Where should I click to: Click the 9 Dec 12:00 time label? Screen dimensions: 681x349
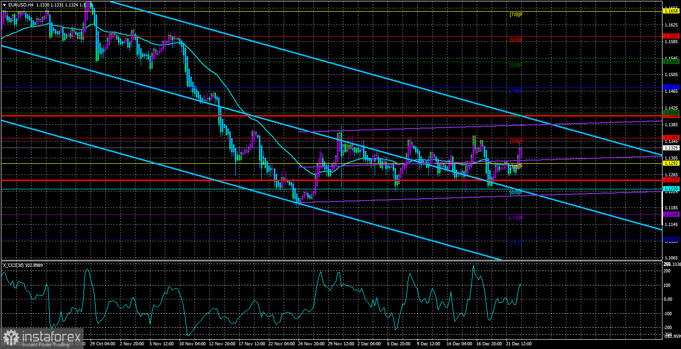click(x=429, y=344)
